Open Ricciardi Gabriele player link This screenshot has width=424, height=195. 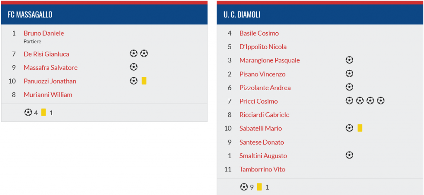click(x=265, y=114)
